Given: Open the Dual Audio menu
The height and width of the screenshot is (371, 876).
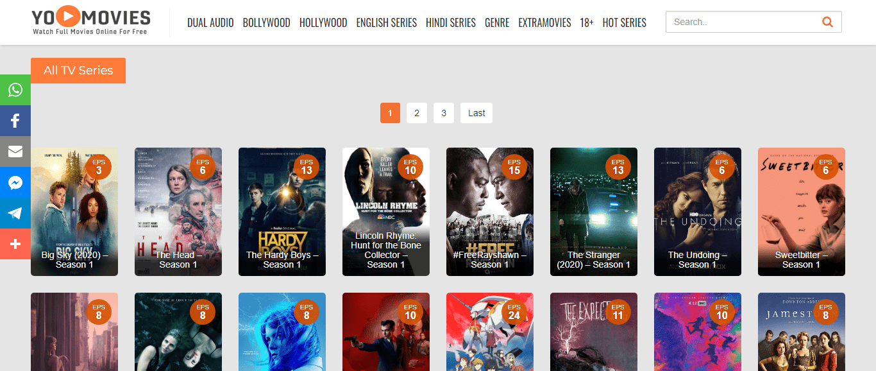Looking at the screenshot, I should [210, 22].
